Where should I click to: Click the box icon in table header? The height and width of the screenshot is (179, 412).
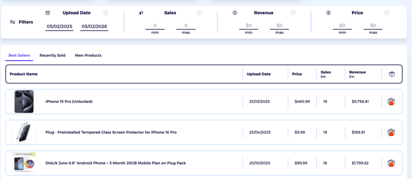(392, 74)
